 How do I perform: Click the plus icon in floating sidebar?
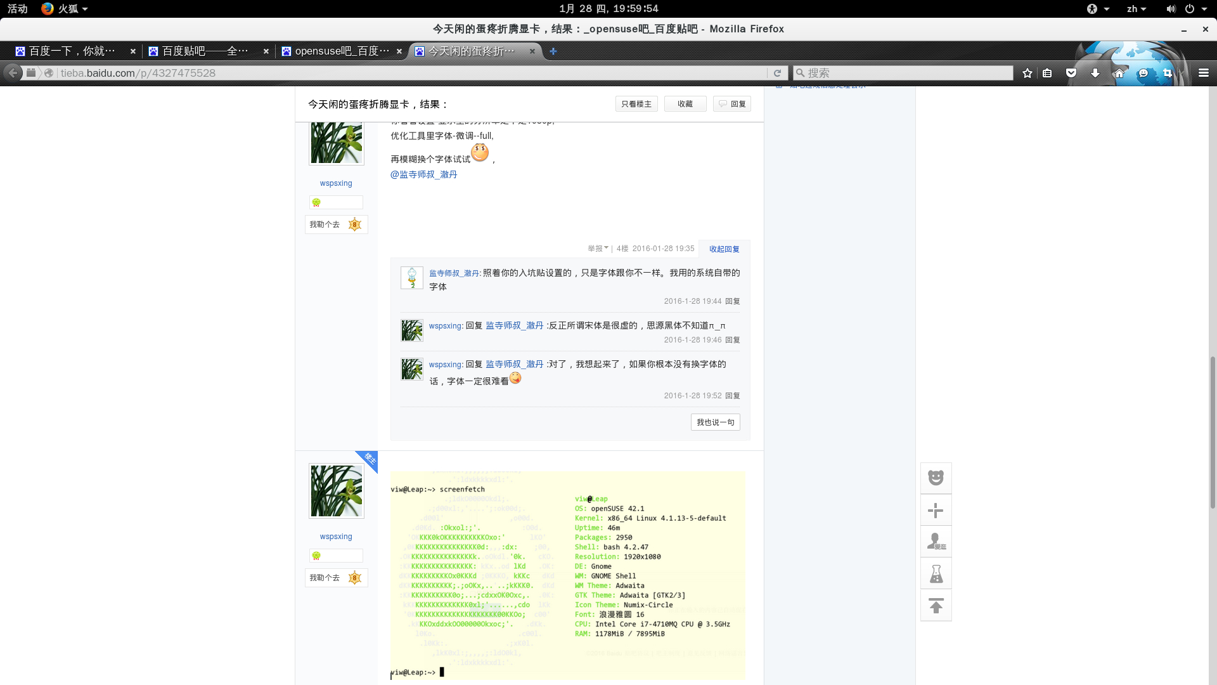coord(936,510)
